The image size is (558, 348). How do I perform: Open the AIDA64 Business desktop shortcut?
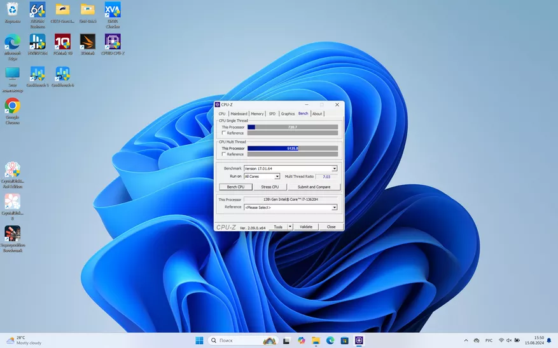(x=38, y=11)
